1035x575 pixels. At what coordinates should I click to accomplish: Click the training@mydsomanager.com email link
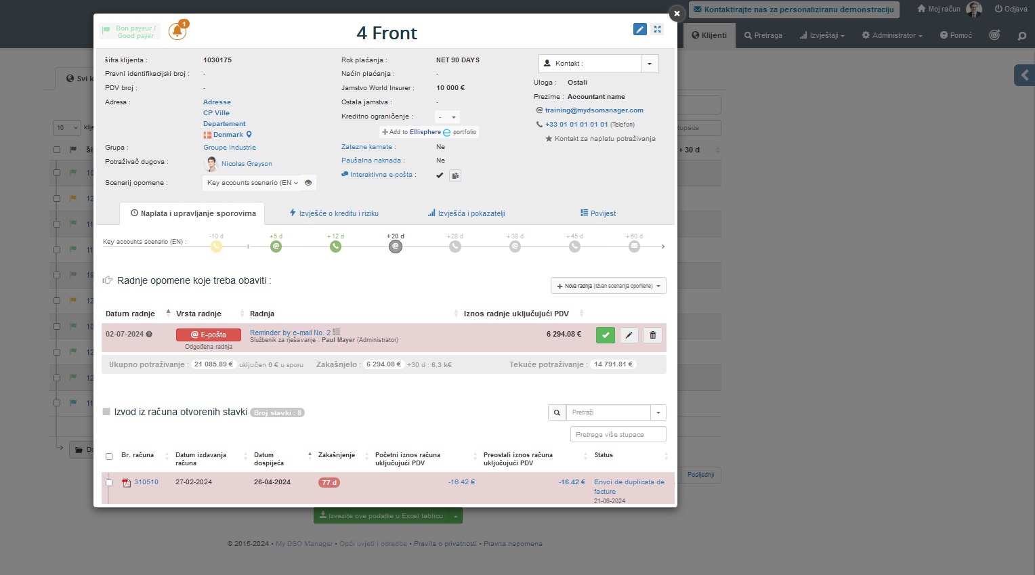tap(594, 110)
